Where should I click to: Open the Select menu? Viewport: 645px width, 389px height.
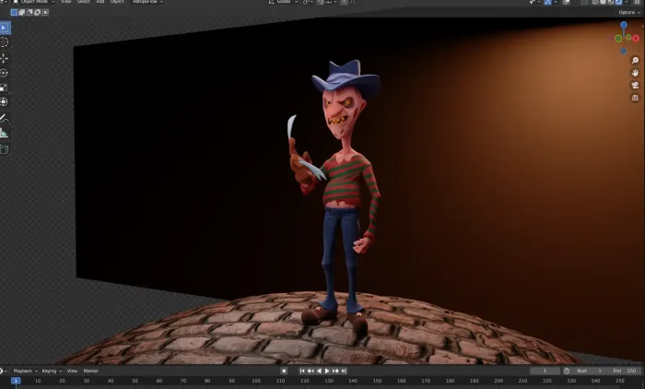[84, 2]
